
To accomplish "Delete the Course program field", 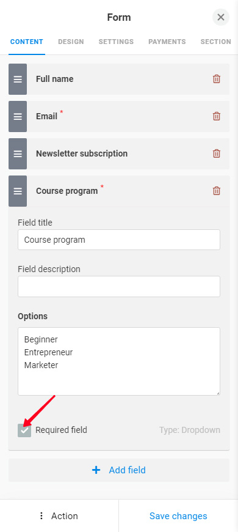I will (216, 191).
